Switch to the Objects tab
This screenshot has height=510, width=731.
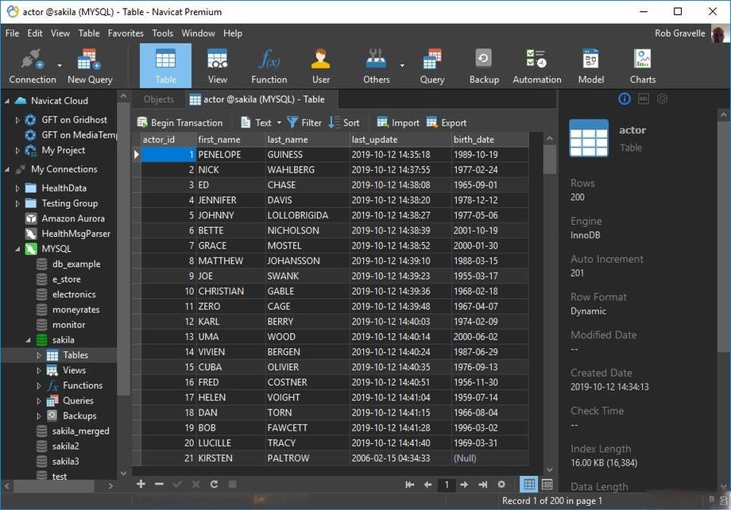[x=158, y=99]
